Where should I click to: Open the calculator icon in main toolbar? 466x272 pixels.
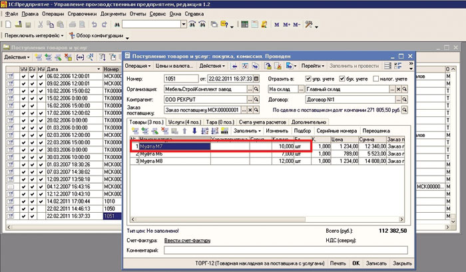(244, 25)
